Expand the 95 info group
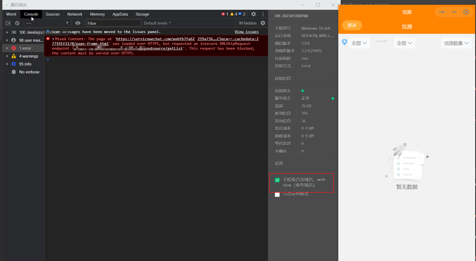Screen dimensions: 476x261 (x=7, y=64)
